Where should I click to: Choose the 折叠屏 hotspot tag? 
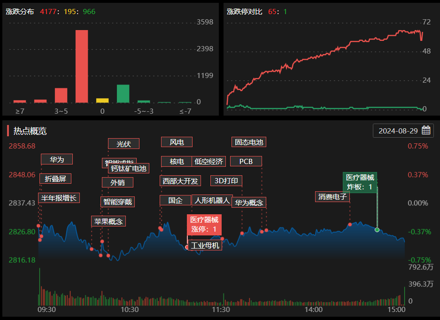tap(55, 179)
